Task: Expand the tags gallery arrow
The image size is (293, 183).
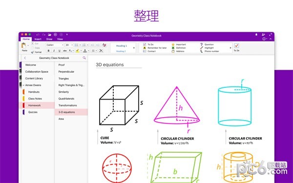Action: 230,48
